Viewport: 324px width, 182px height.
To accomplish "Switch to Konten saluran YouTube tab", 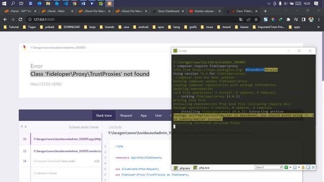I will [x=204, y=11].
